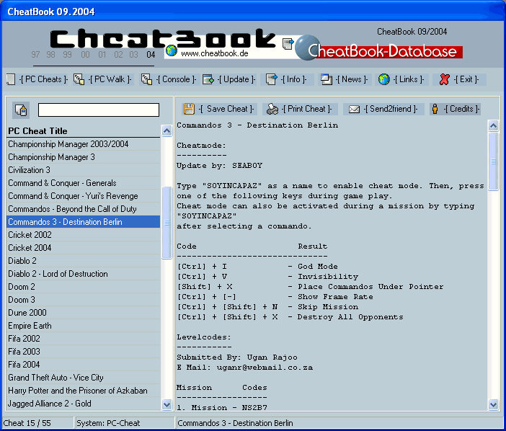Click the printer Print Cheat icon
506x431 pixels.
[x=272, y=109]
